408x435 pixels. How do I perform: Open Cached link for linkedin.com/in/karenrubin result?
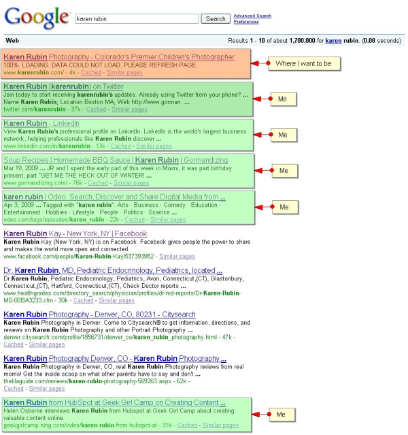[120, 146]
